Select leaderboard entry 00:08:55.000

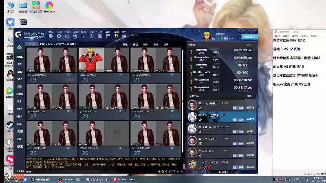[x=221, y=59]
